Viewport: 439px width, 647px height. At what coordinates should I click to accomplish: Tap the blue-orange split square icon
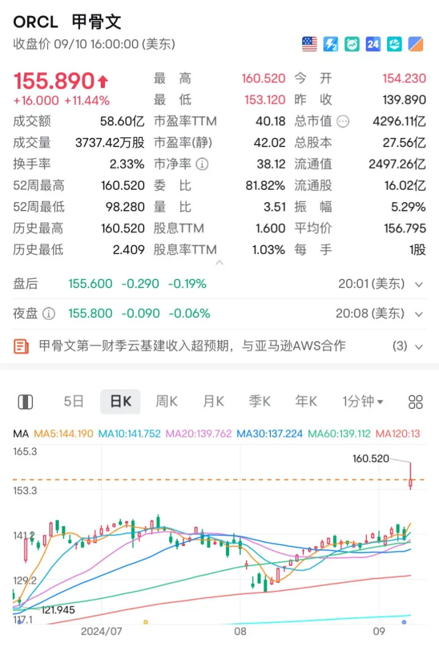(415, 44)
